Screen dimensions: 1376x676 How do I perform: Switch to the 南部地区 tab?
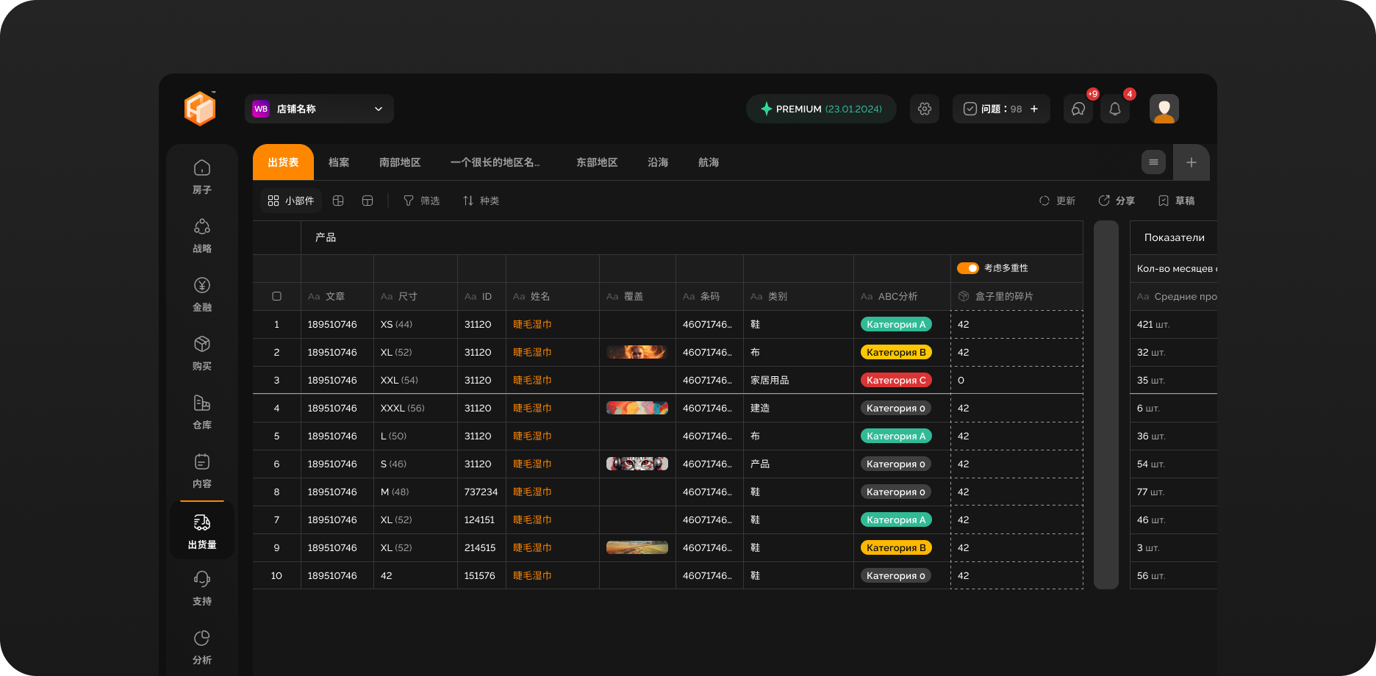point(400,162)
